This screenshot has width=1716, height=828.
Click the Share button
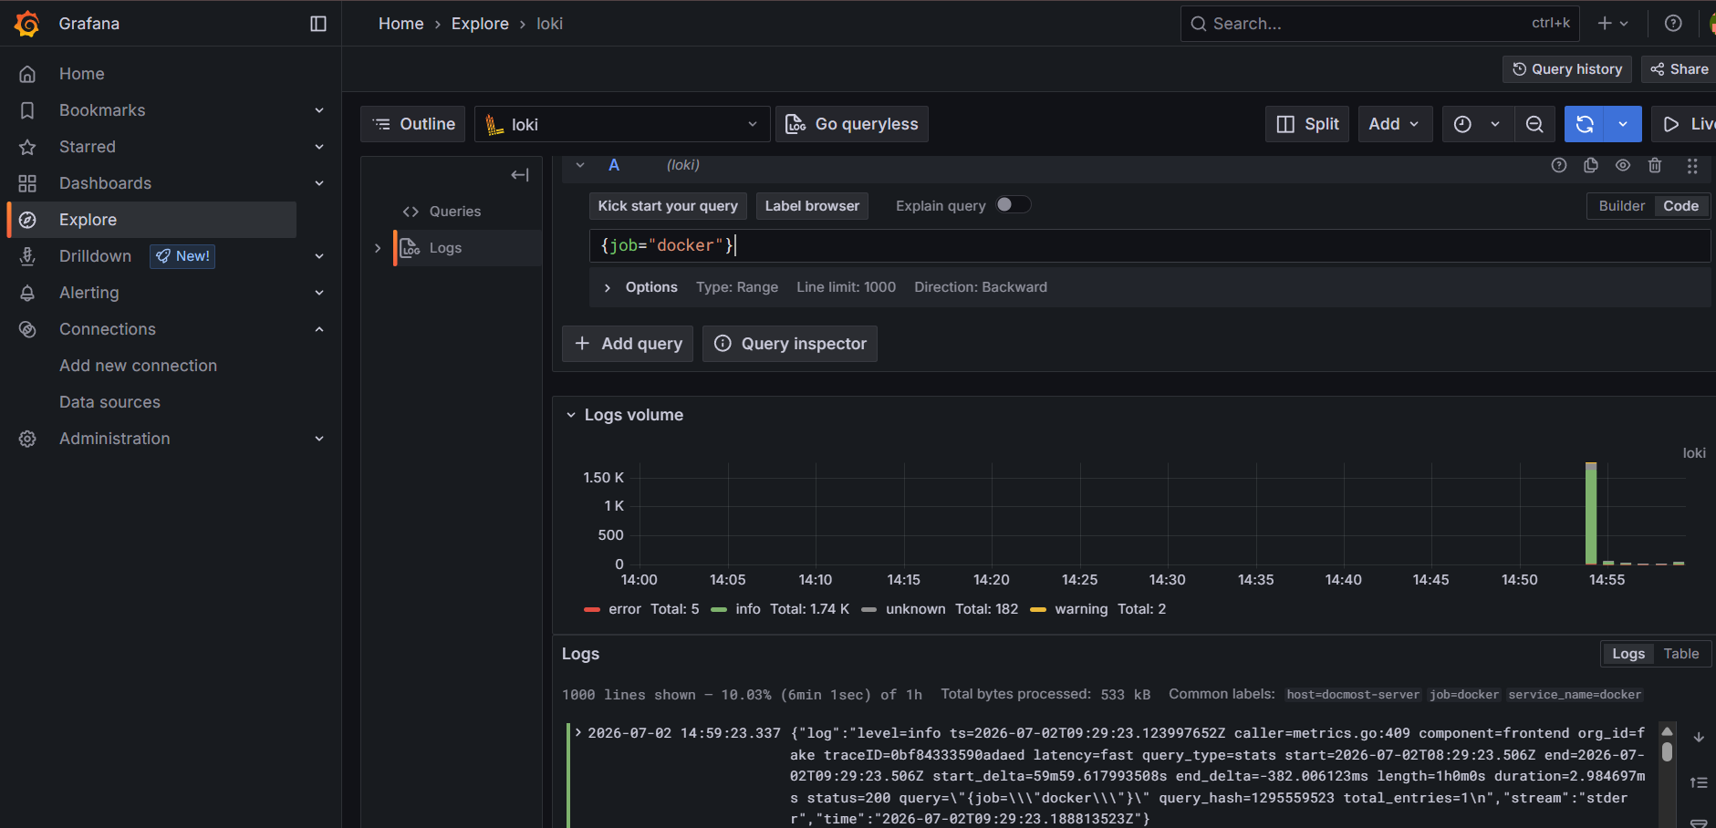(1680, 69)
